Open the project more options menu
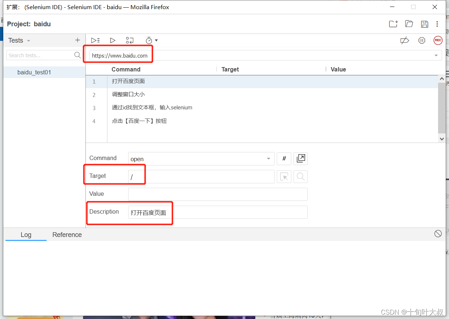This screenshot has width=449, height=319. (437, 24)
